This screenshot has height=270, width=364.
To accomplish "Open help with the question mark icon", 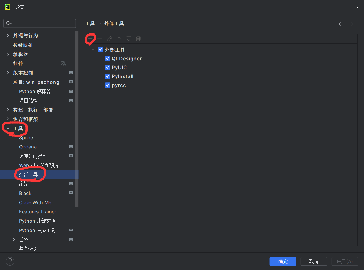I will point(10,261).
